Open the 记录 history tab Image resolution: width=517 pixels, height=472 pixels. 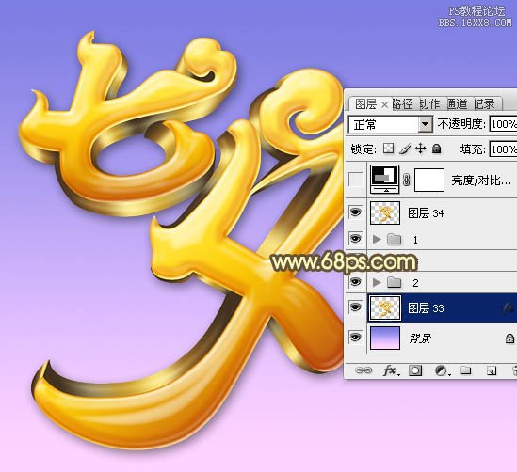[x=484, y=104]
